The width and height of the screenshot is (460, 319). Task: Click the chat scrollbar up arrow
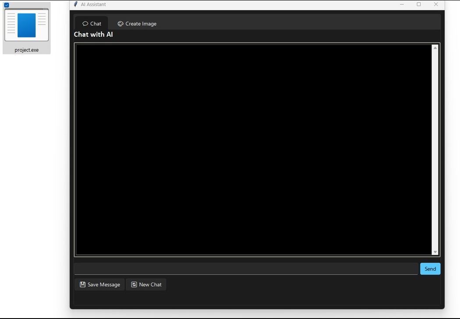(435, 48)
